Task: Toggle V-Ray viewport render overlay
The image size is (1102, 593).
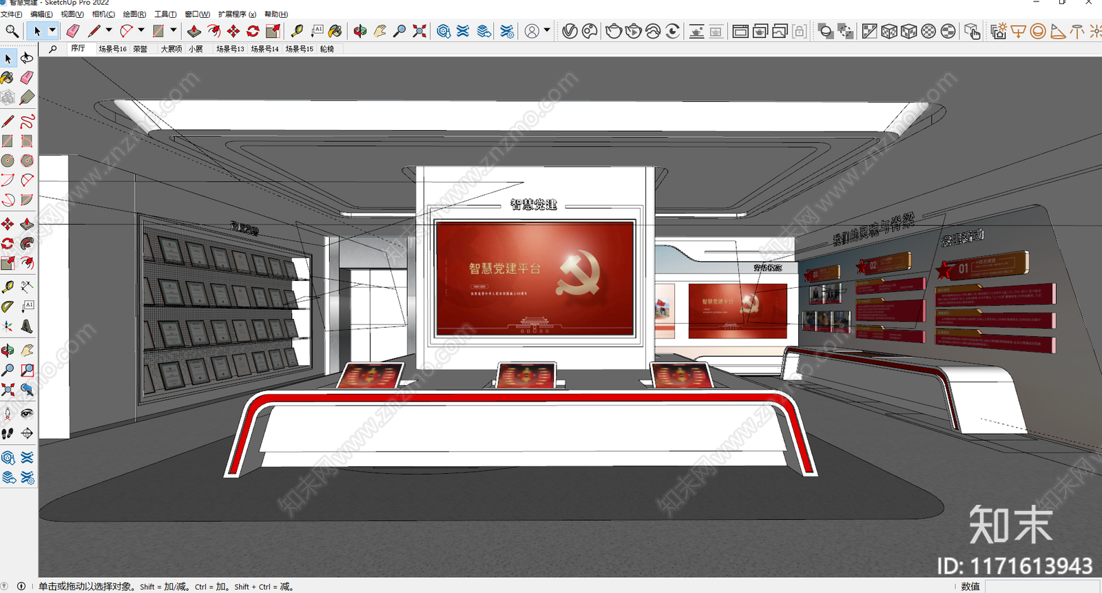Action: pyautogui.click(x=696, y=31)
